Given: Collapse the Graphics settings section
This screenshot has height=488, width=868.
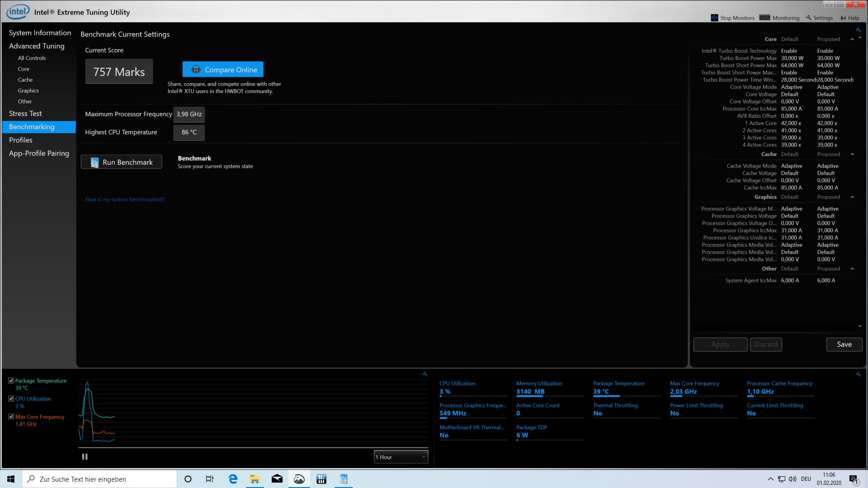Looking at the screenshot, I should point(852,197).
